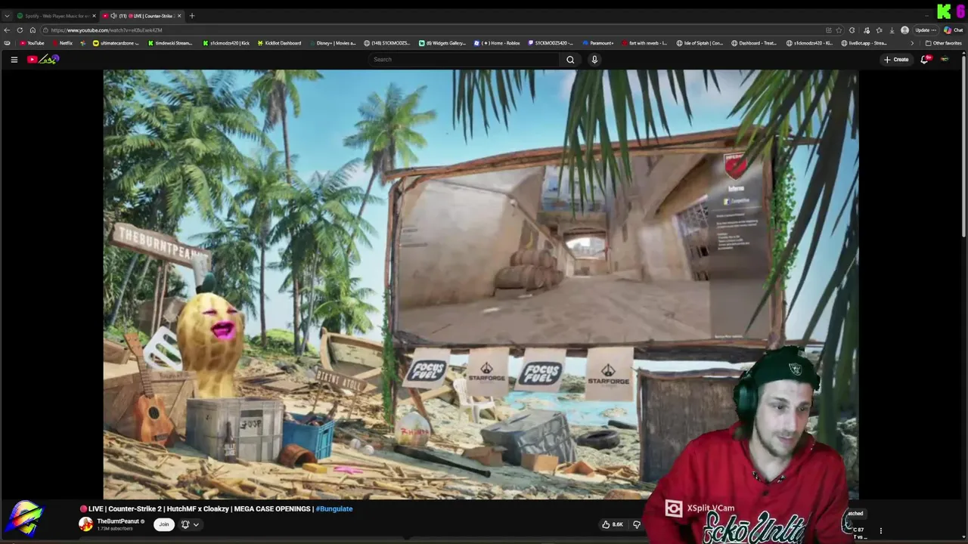This screenshot has width=968, height=544.
Task: Open the YouTube account avatar menu
Action: [x=945, y=60]
